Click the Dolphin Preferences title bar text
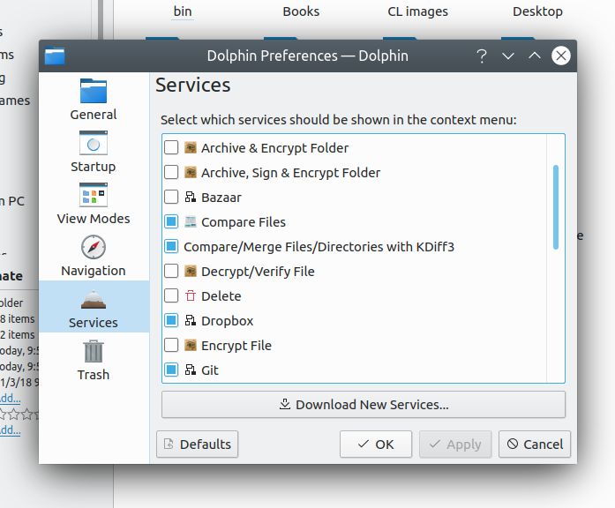The width and height of the screenshot is (615, 508). point(307,56)
